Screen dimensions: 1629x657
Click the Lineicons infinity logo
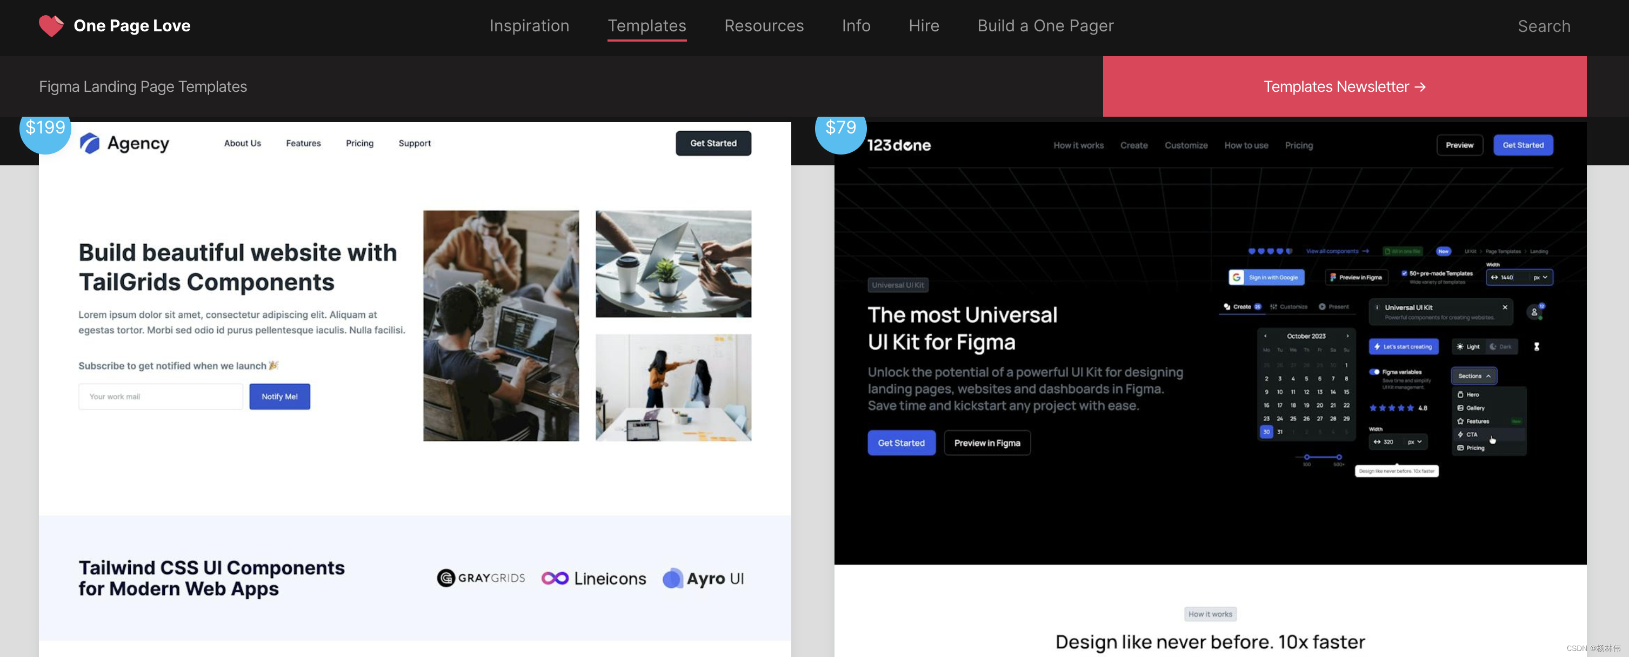tap(555, 578)
